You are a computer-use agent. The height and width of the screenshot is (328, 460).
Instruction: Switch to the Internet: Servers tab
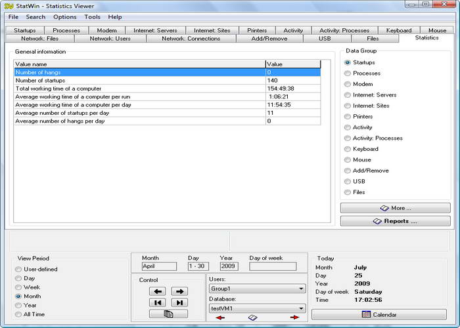coord(155,30)
